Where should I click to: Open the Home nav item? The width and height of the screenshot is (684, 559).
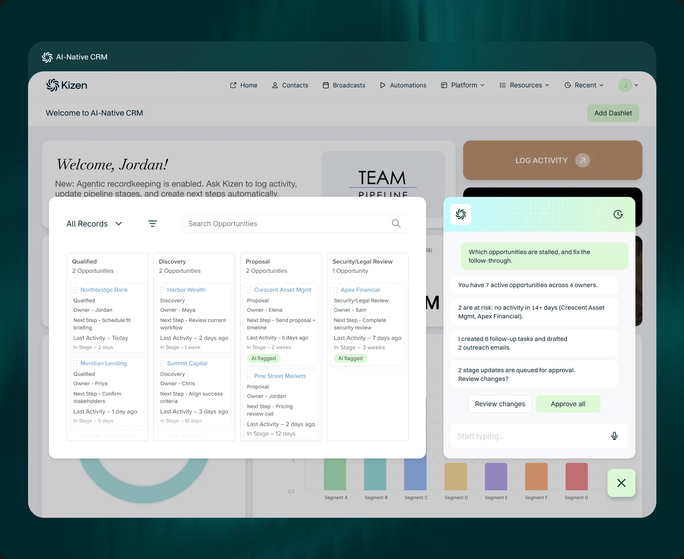pyautogui.click(x=243, y=85)
